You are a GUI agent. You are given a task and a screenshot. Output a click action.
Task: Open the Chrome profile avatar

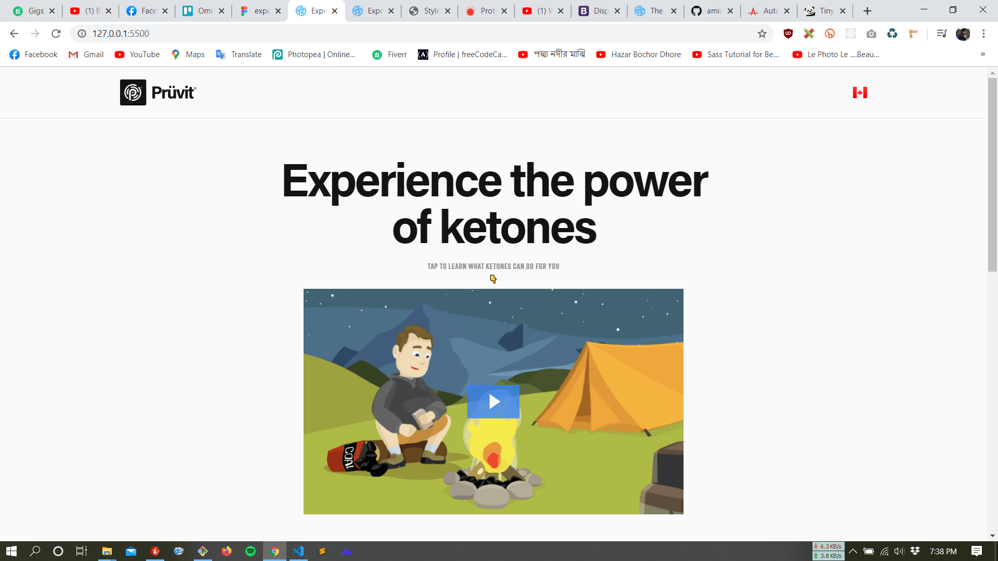[x=964, y=33]
